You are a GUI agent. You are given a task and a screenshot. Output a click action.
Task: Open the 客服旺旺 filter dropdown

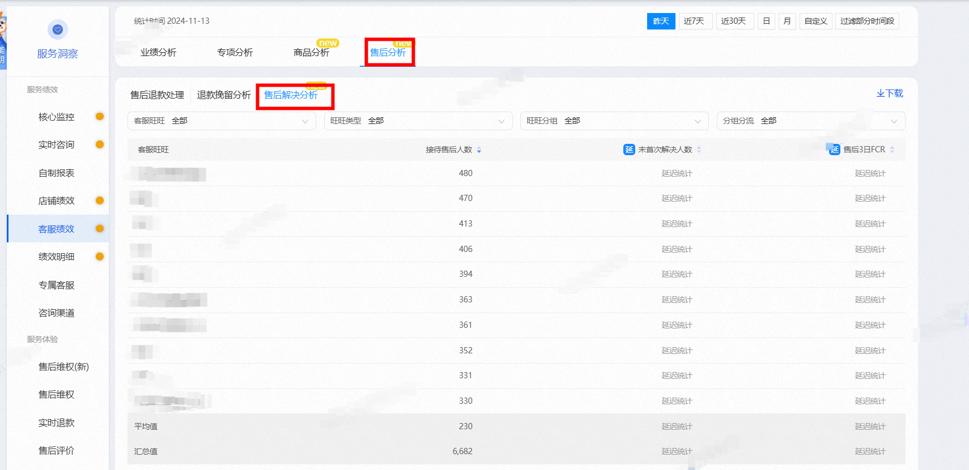222,121
